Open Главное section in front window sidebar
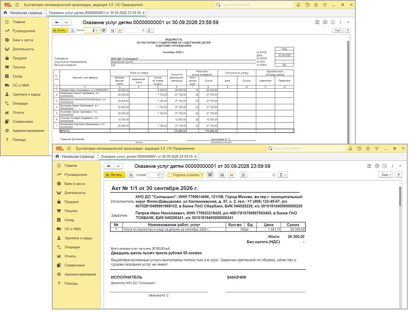 coord(71,165)
